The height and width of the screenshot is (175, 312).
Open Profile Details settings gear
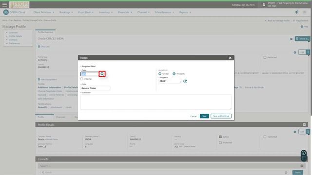coord(295,132)
